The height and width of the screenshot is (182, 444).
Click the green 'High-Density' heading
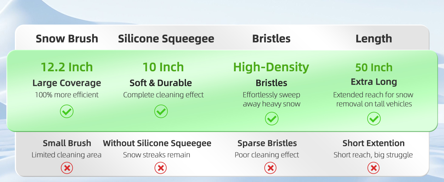tap(271, 67)
